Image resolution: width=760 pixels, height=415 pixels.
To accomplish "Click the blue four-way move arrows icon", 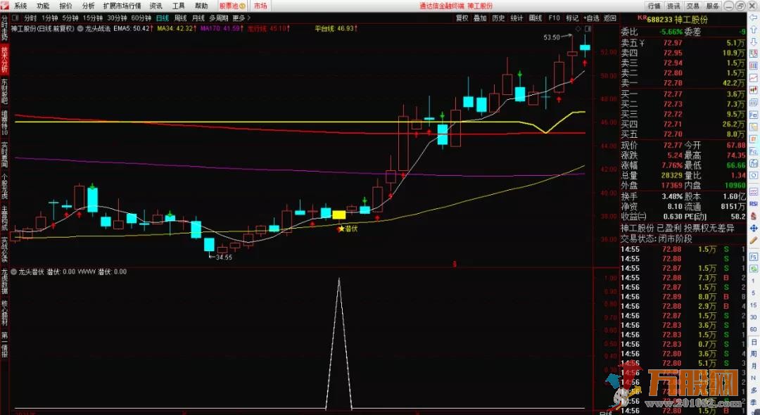I will coord(754,228).
